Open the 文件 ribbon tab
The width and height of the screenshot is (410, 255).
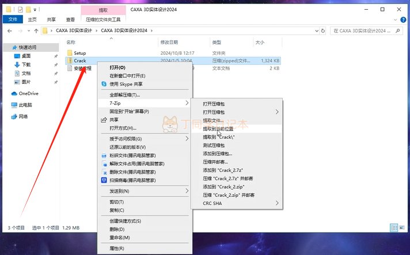(x=13, y=20)
